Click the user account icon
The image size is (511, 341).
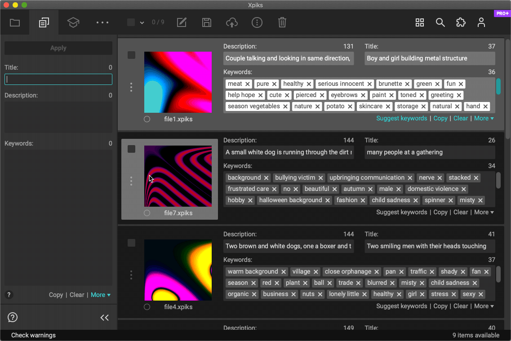click(481, 22)
